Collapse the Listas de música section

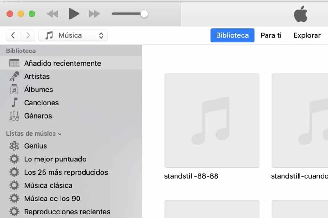click(60, 134)
